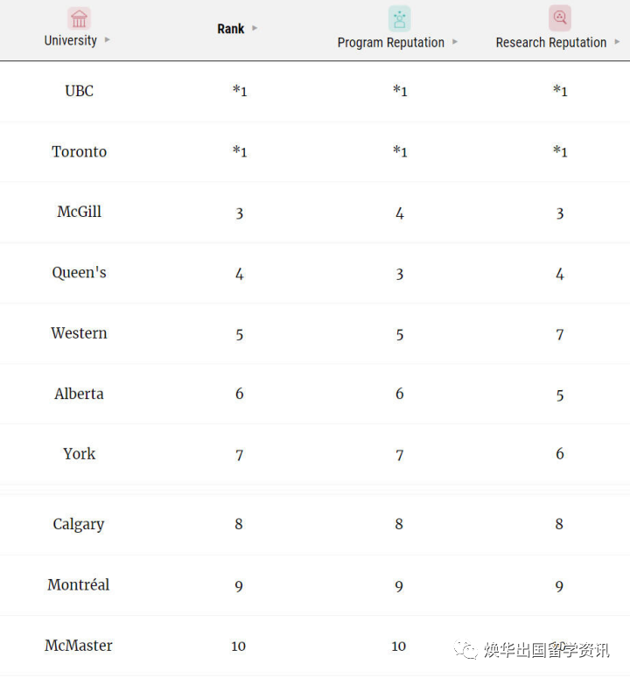Click the WeChat logo watermark icon

pos(466,650)
